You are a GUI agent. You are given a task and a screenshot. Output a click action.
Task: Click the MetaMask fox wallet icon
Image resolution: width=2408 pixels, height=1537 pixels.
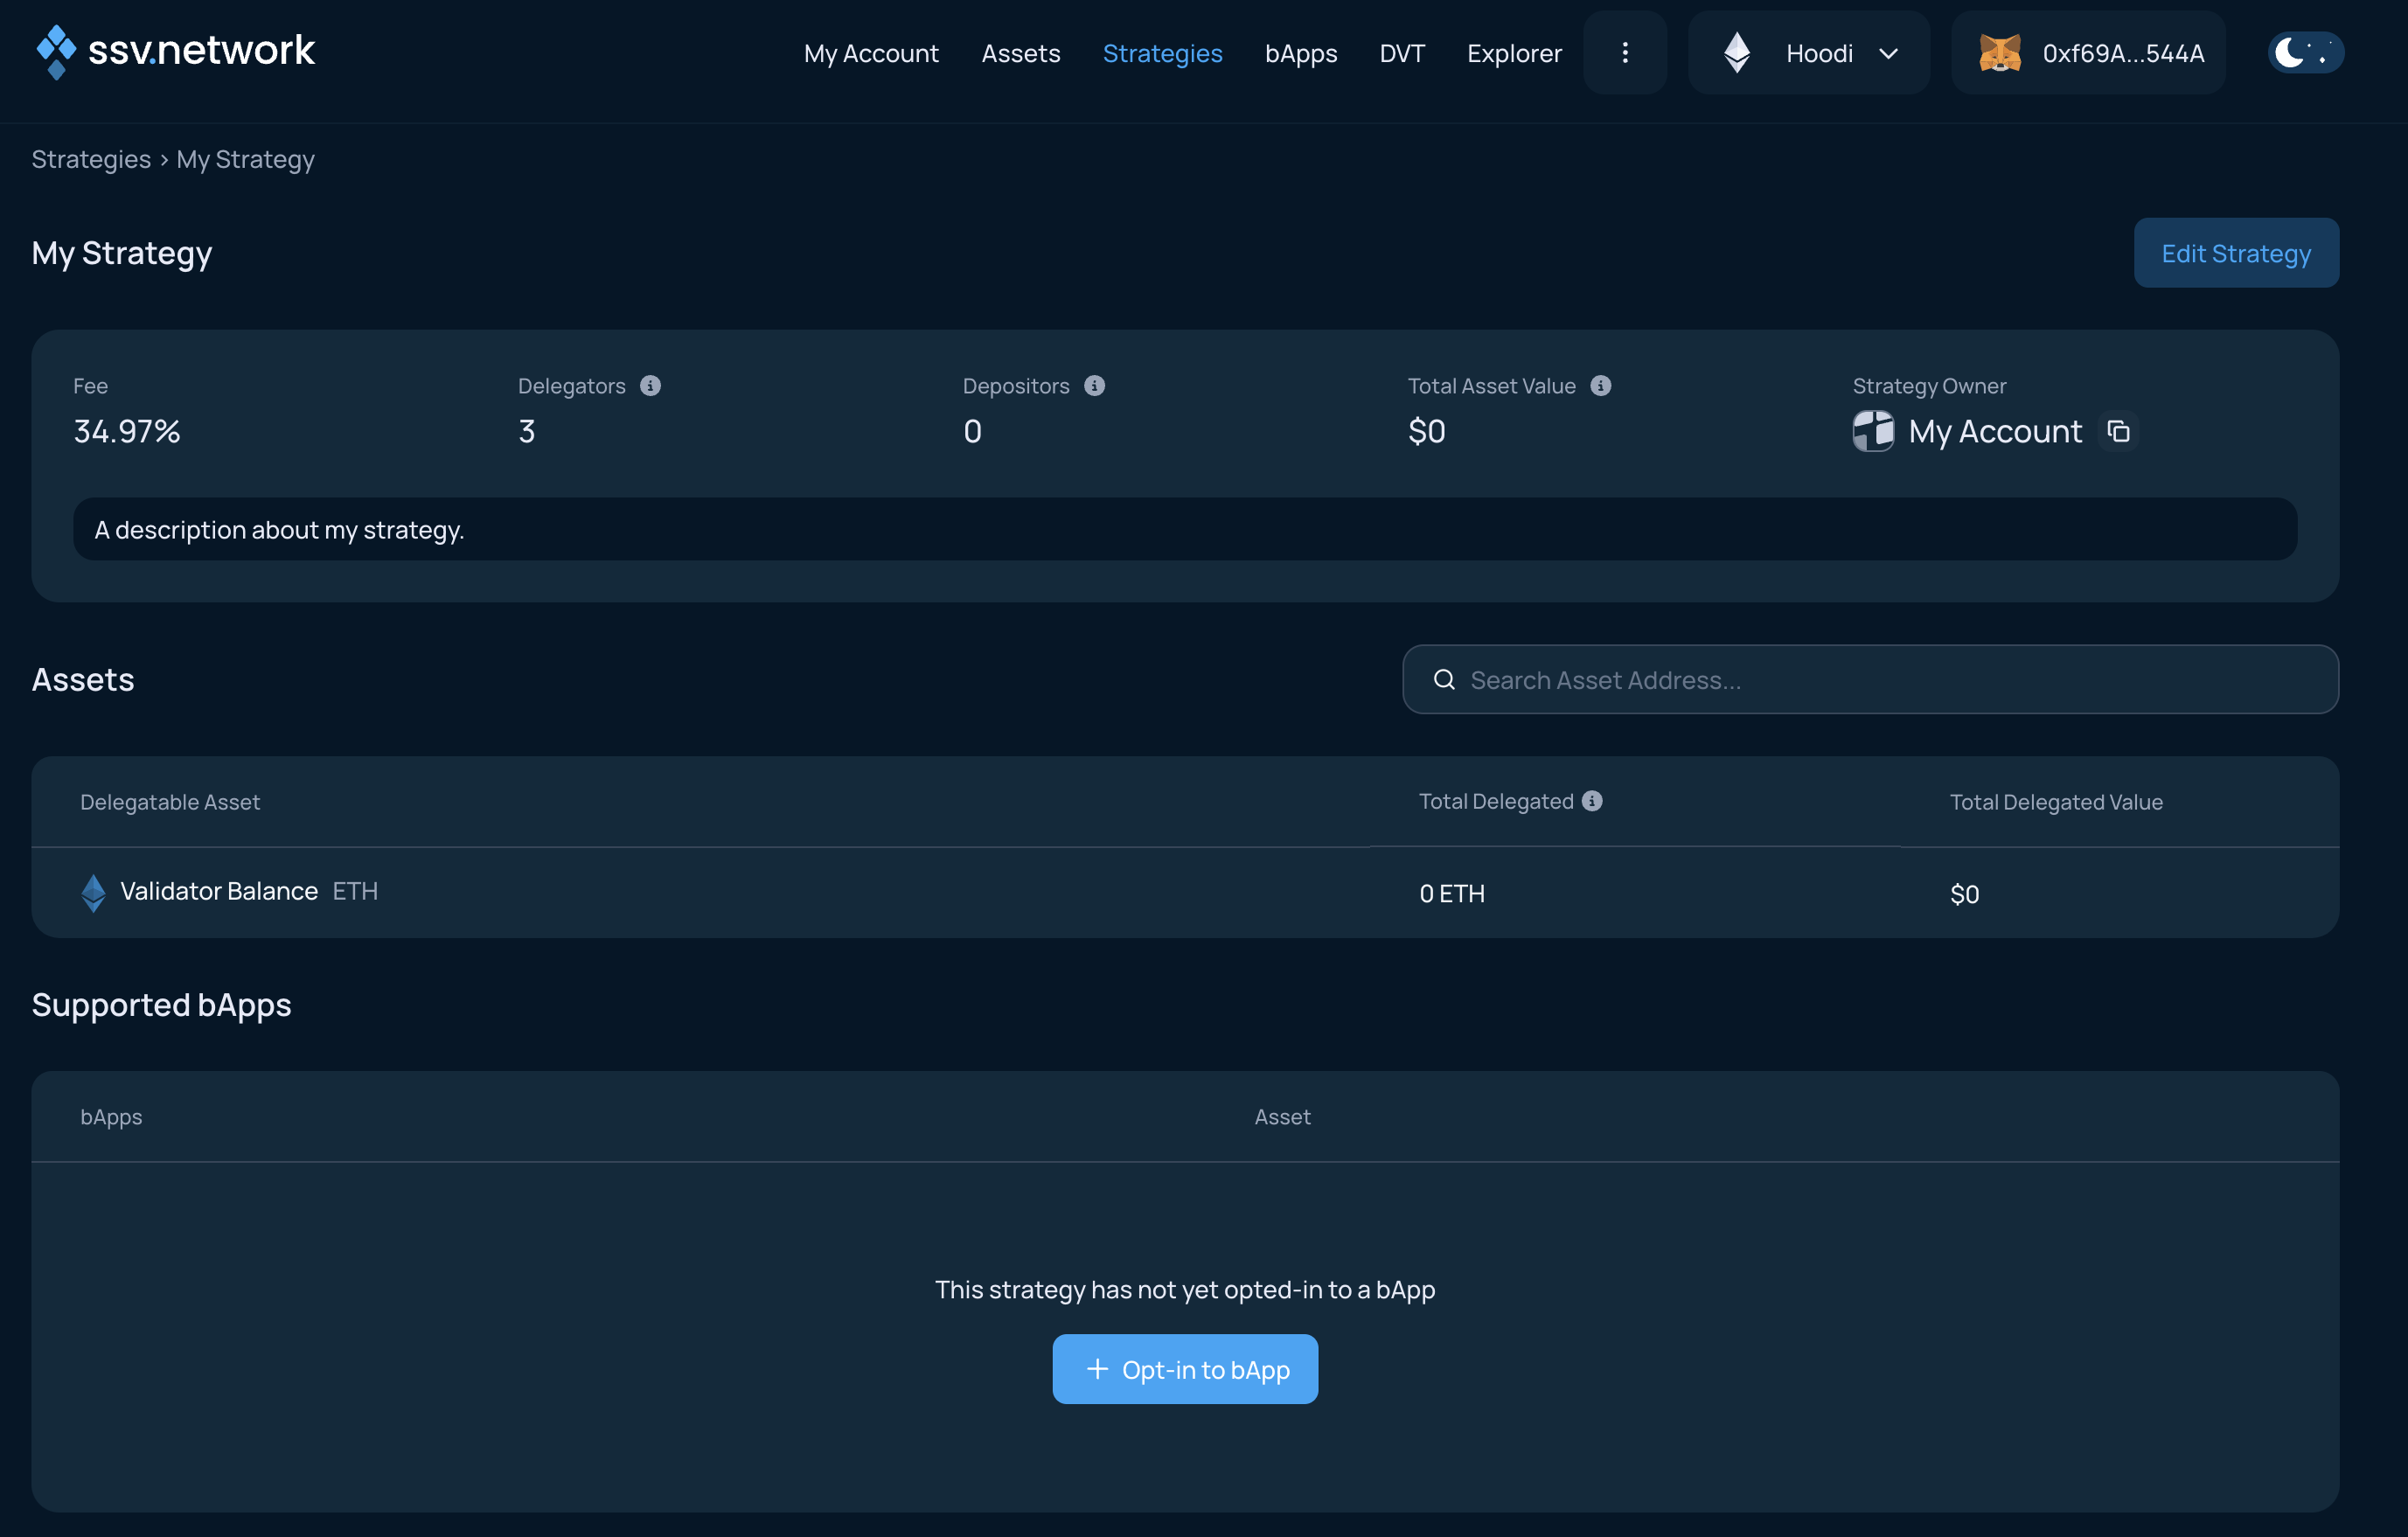(x=2000, y=53)
